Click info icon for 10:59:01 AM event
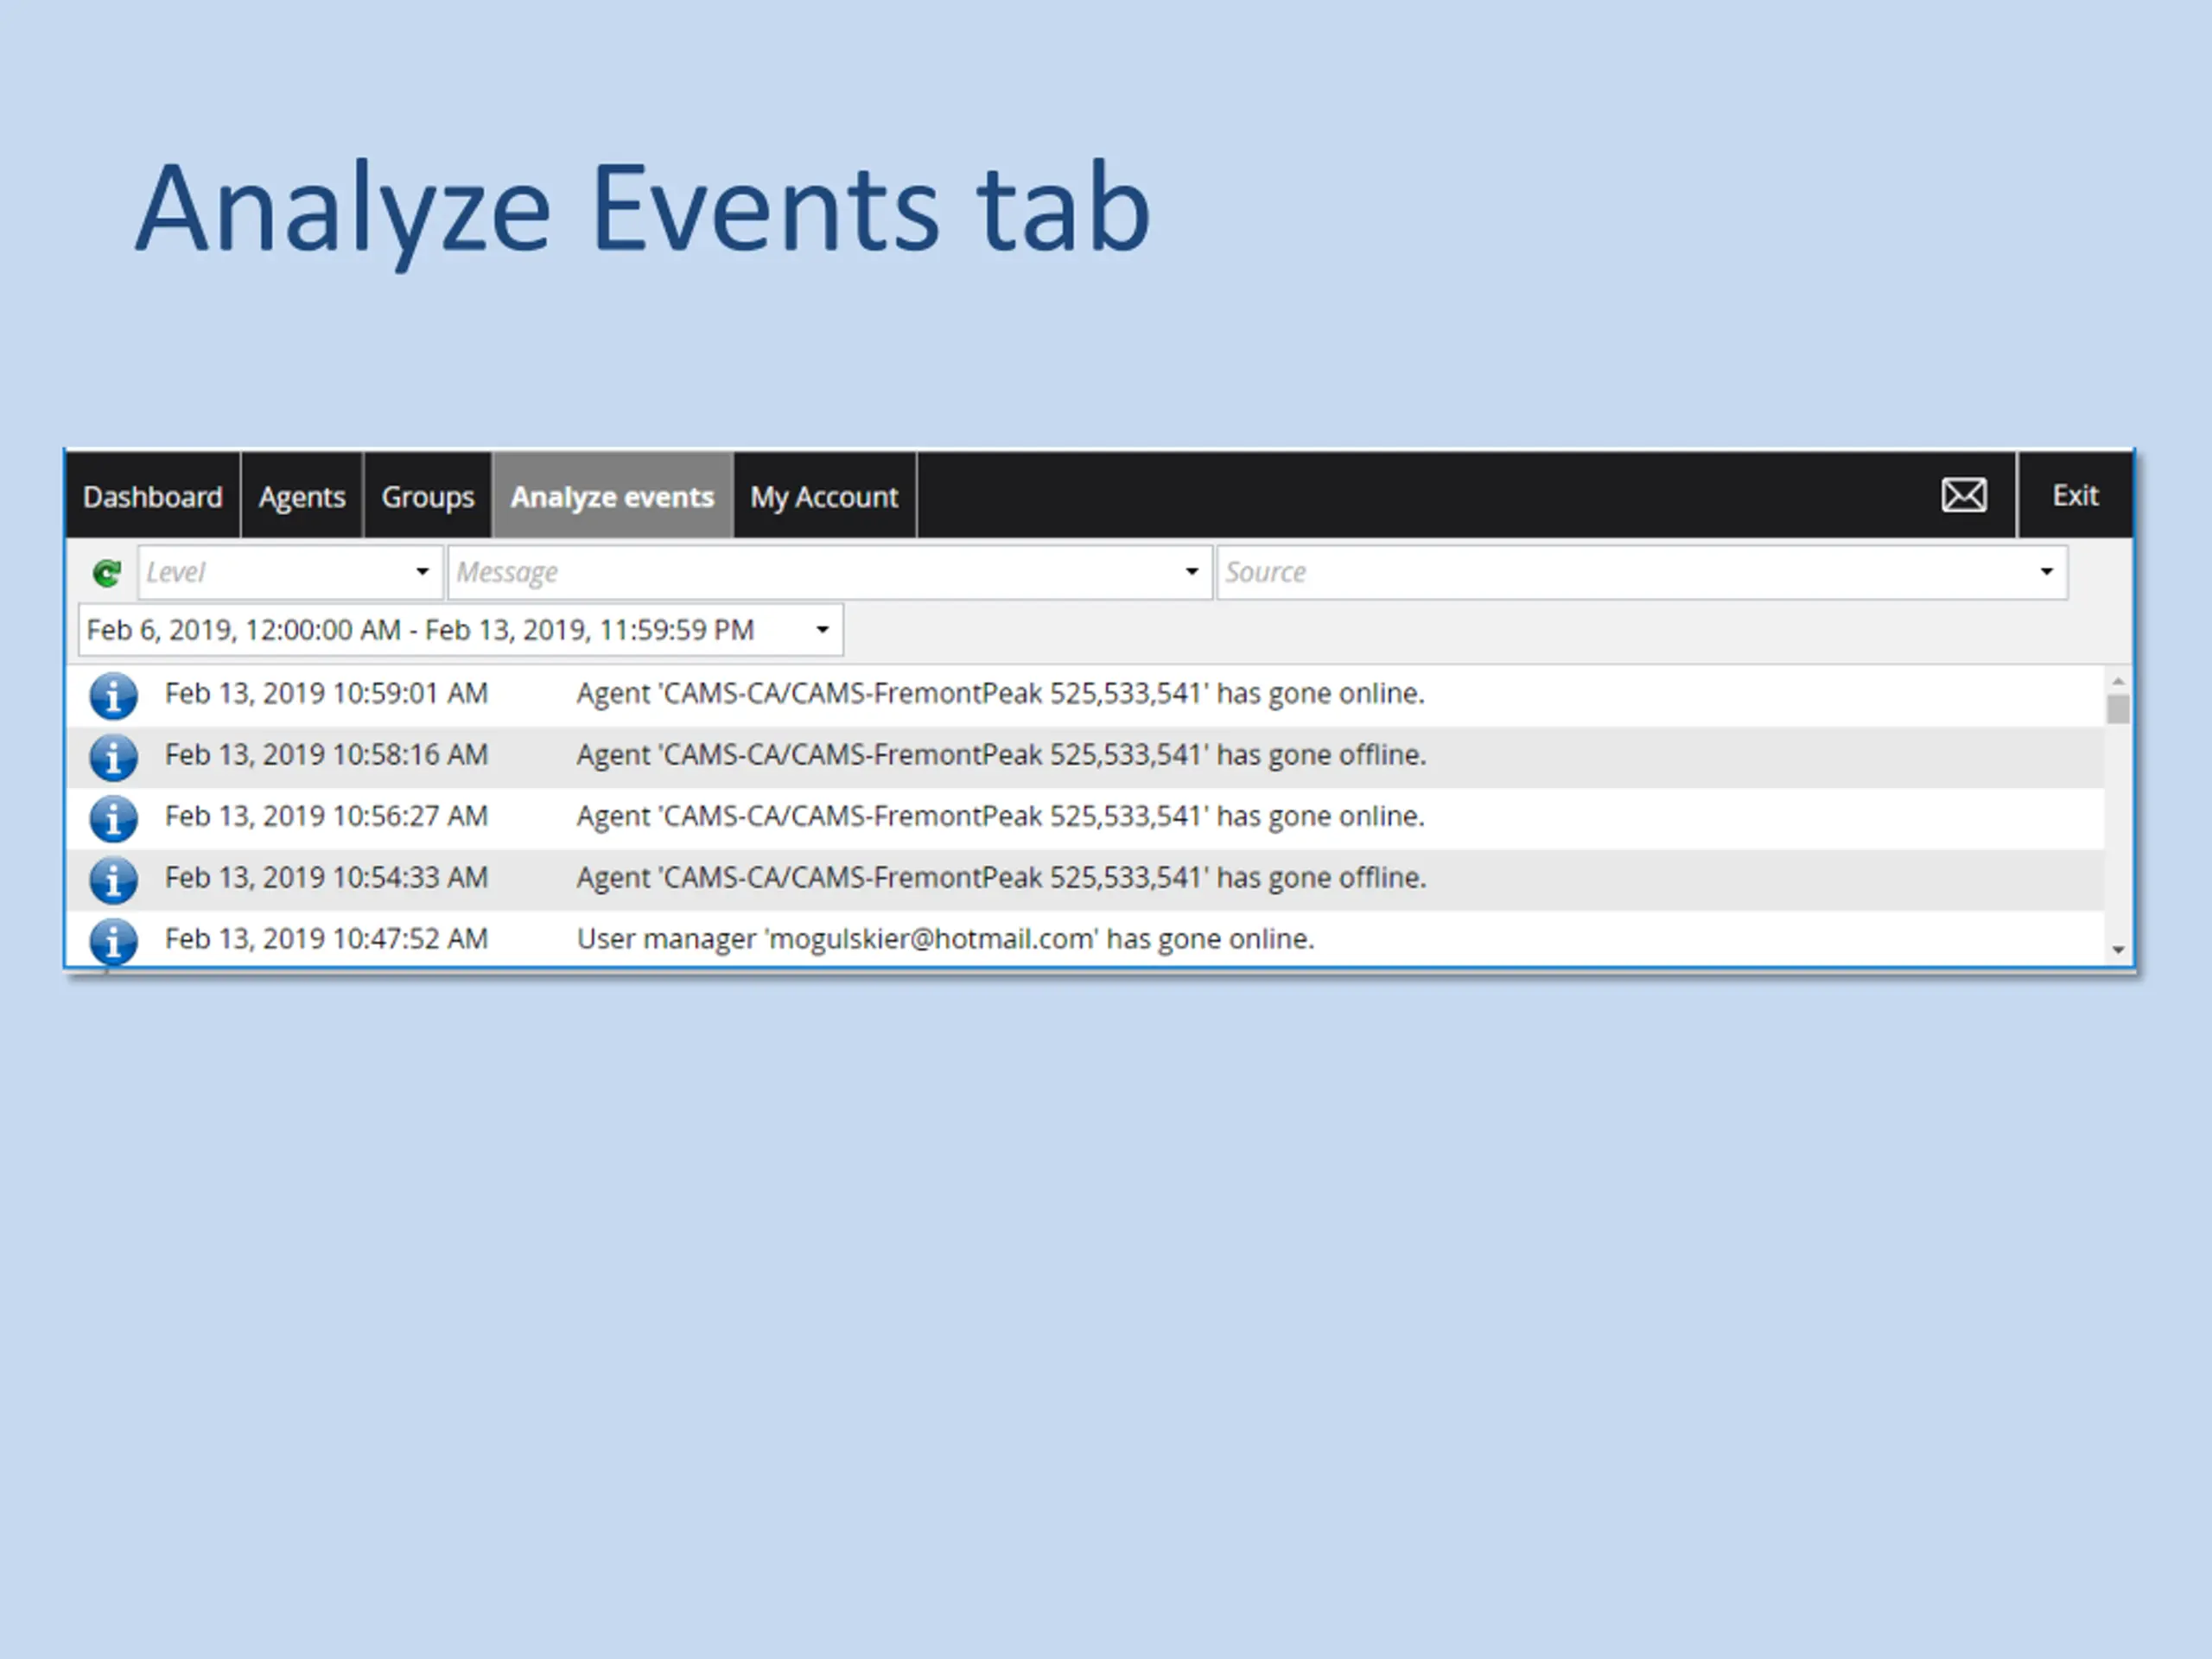The height and width of the screenshot is (1659, 2212). (113, 695)
